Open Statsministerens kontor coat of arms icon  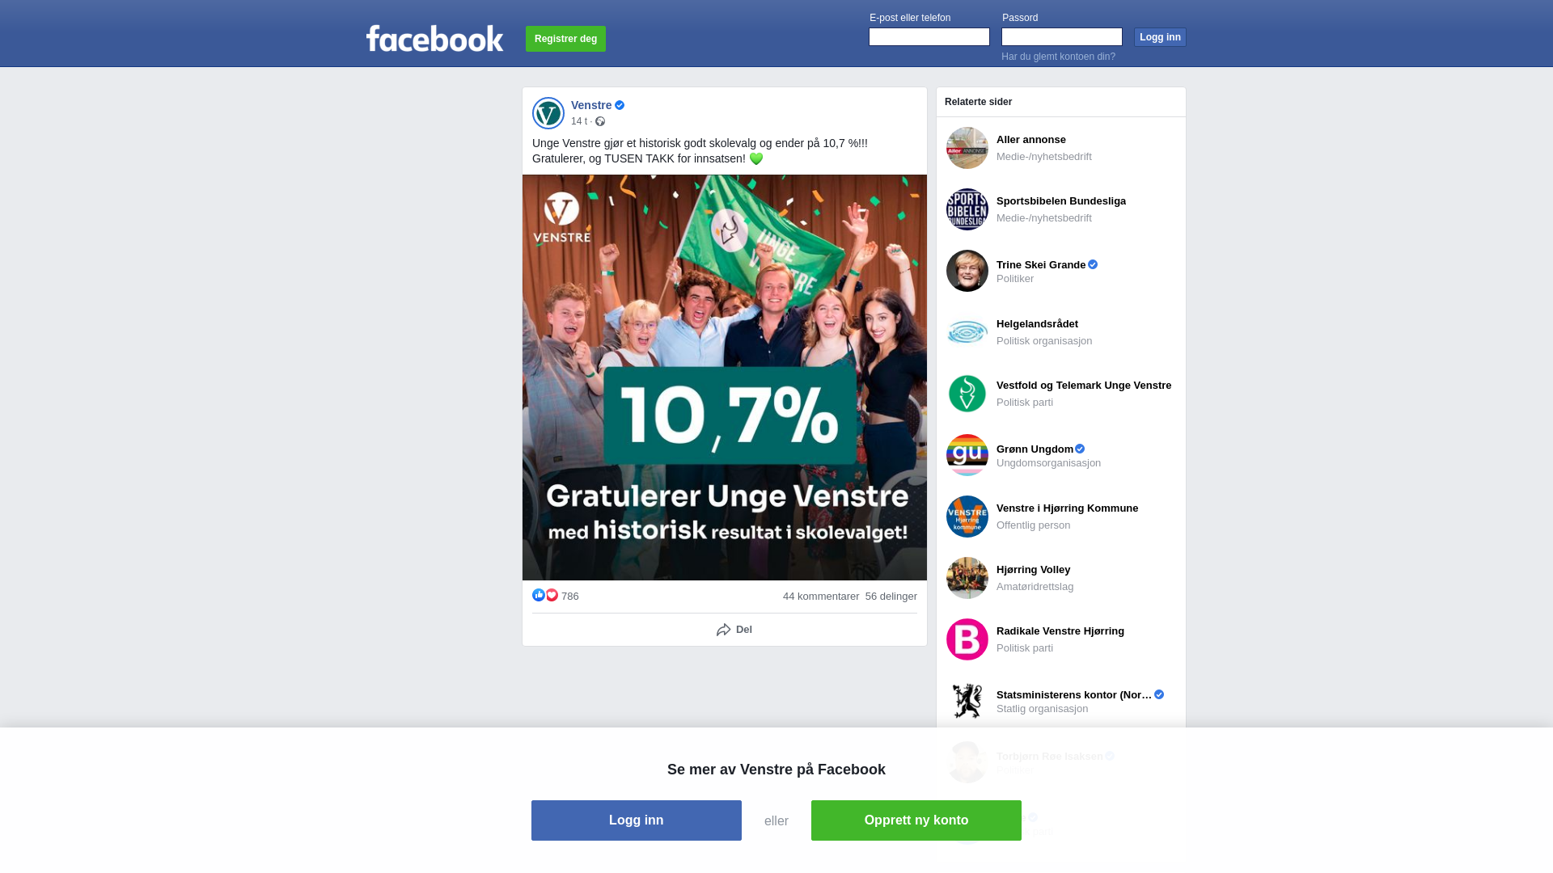coord(967,701)
